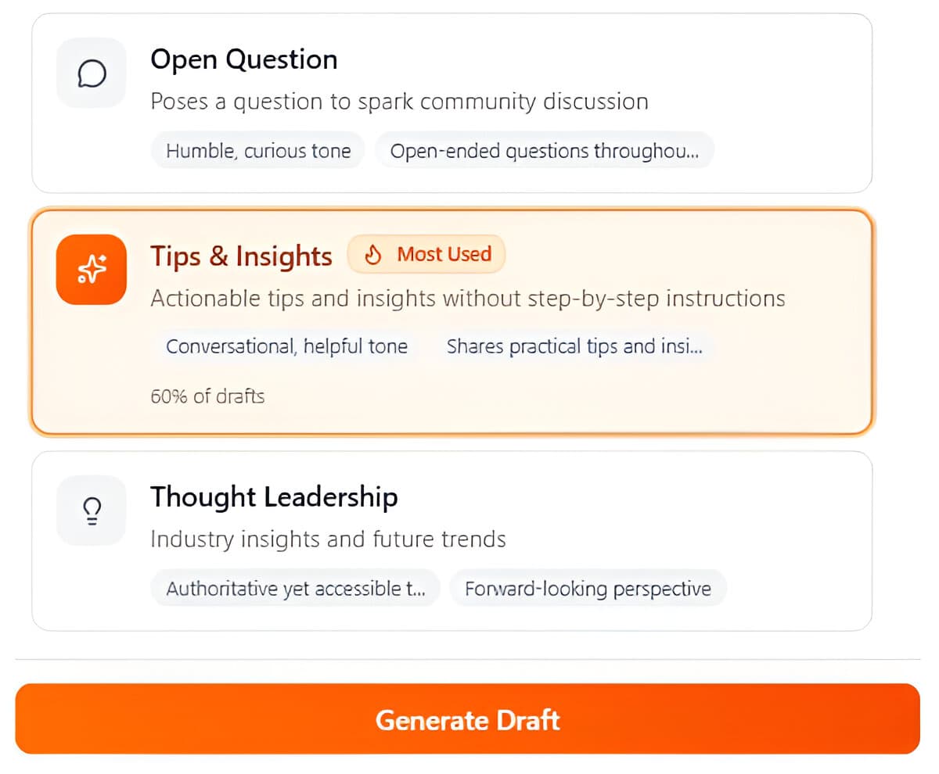The height and width of the screenshot is (774, 939).
Task: Click the speech bubble icon for Open Question
Action: click(x=91, y=72)
